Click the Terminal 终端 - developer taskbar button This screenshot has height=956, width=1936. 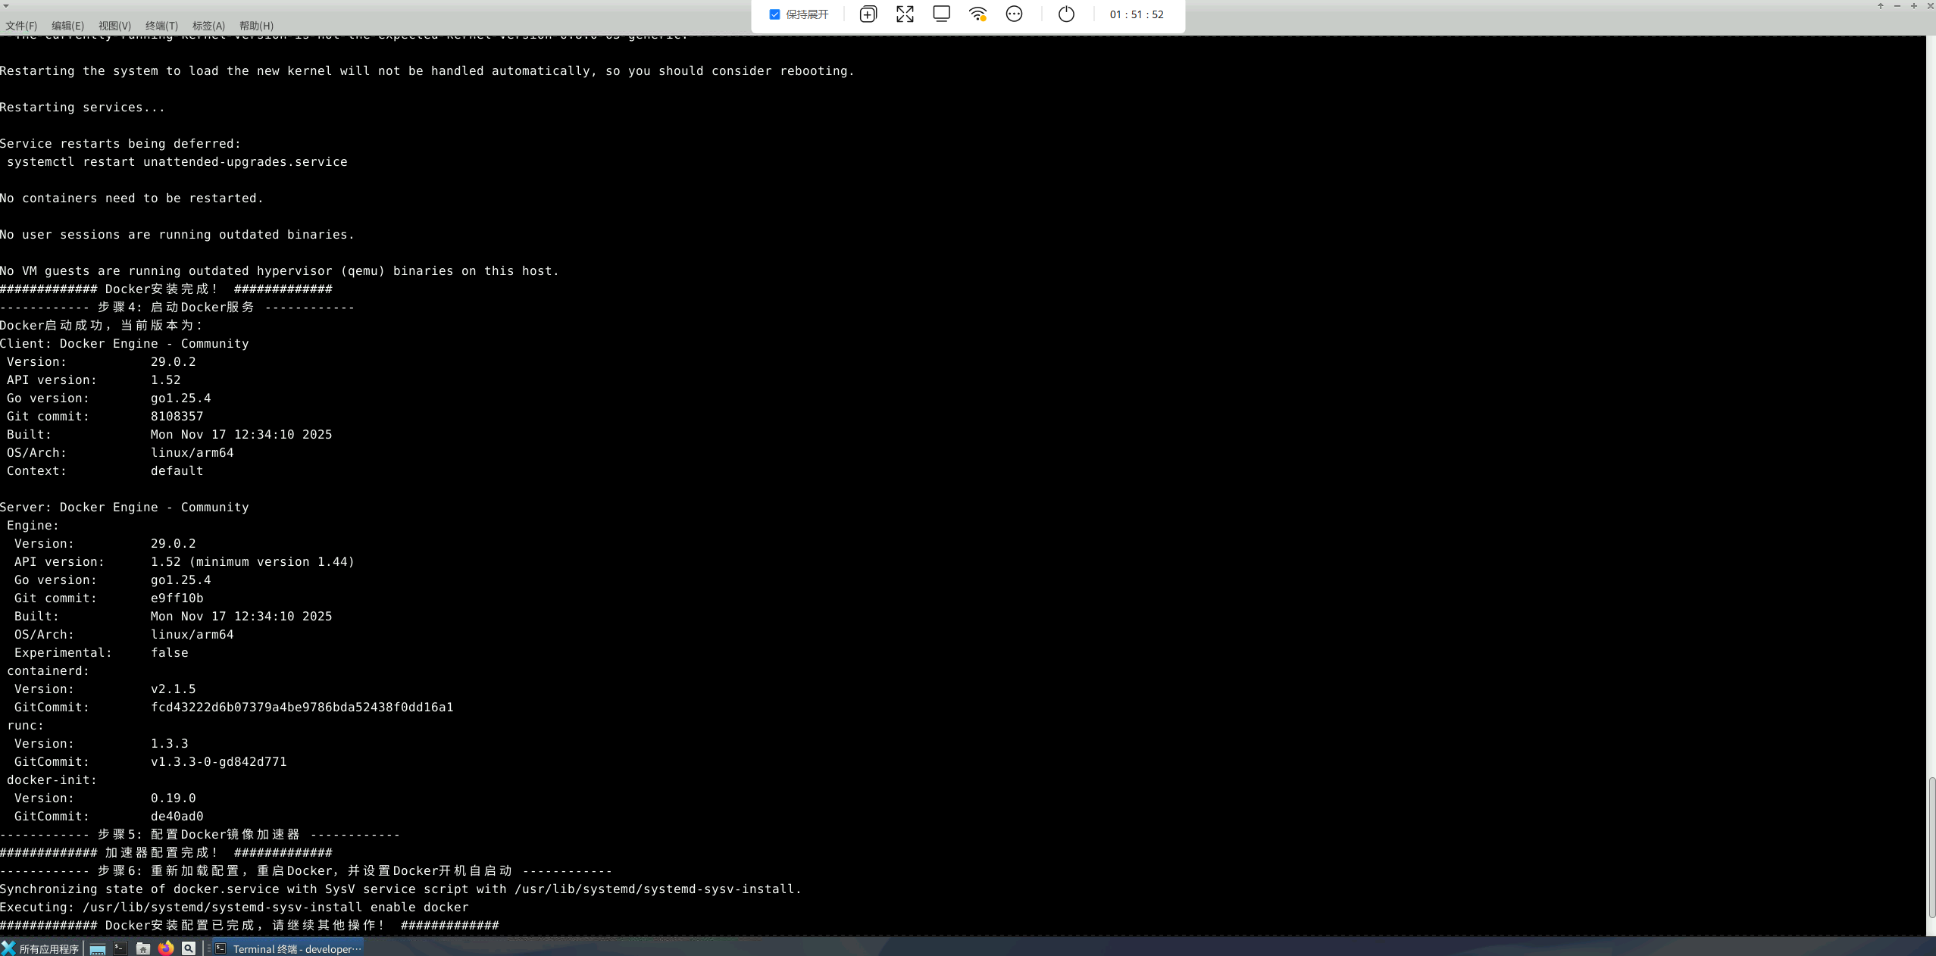[x=289, y=948]
